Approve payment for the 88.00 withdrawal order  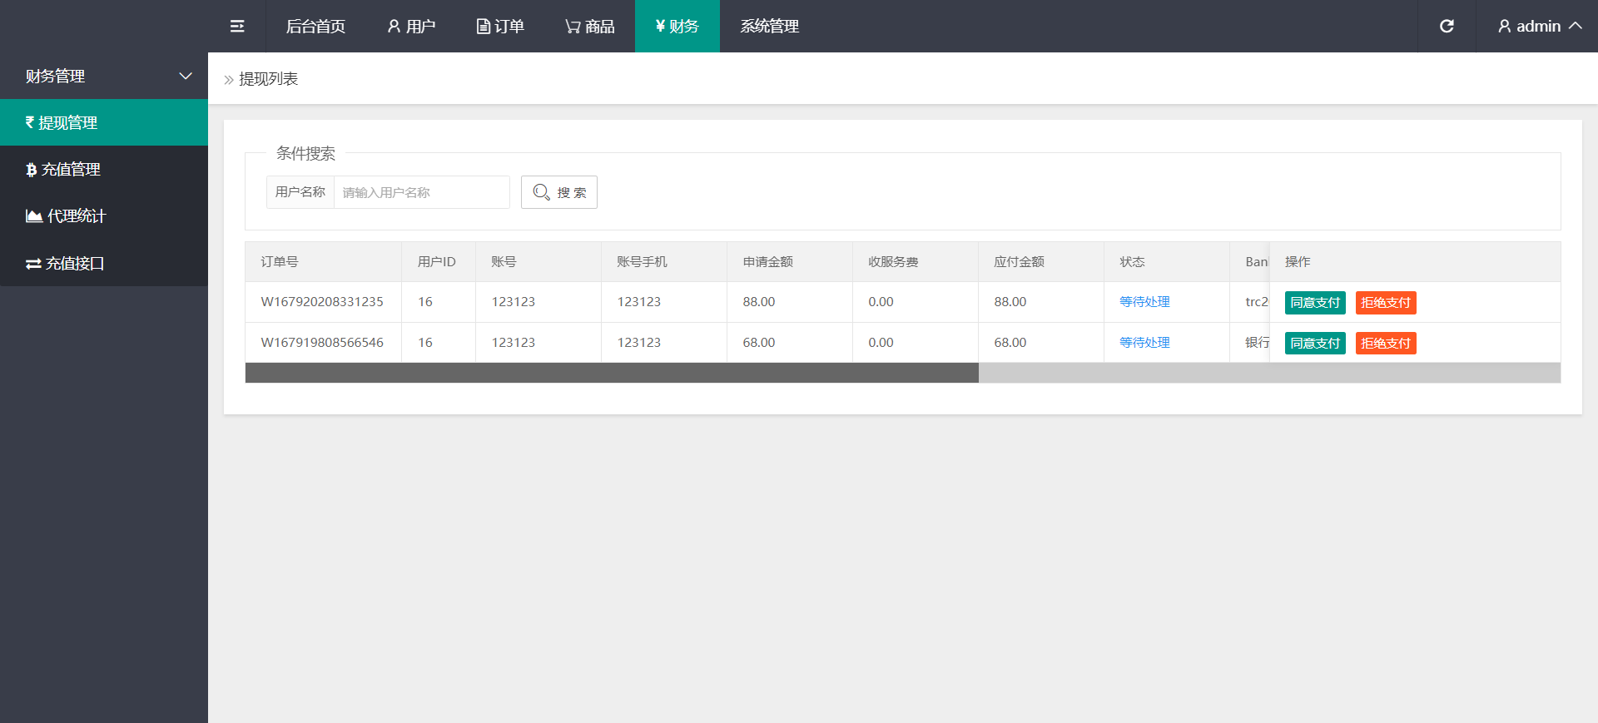pos(1315,303)
